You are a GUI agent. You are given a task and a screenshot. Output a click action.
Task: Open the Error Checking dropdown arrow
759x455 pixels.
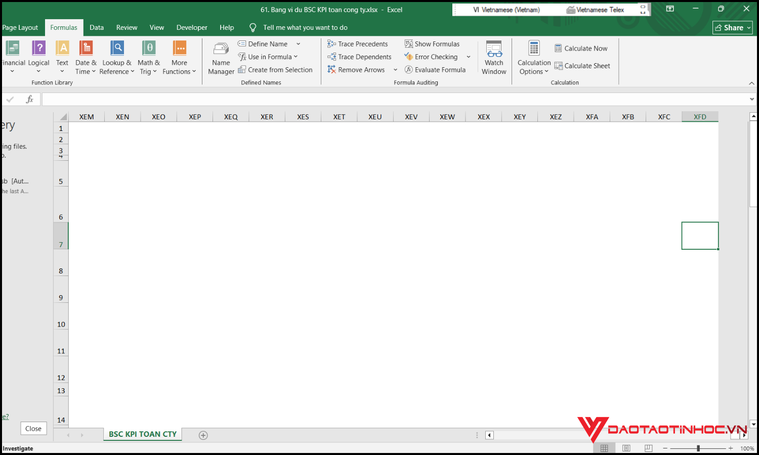pyautogui.click(x=468, y=57)
